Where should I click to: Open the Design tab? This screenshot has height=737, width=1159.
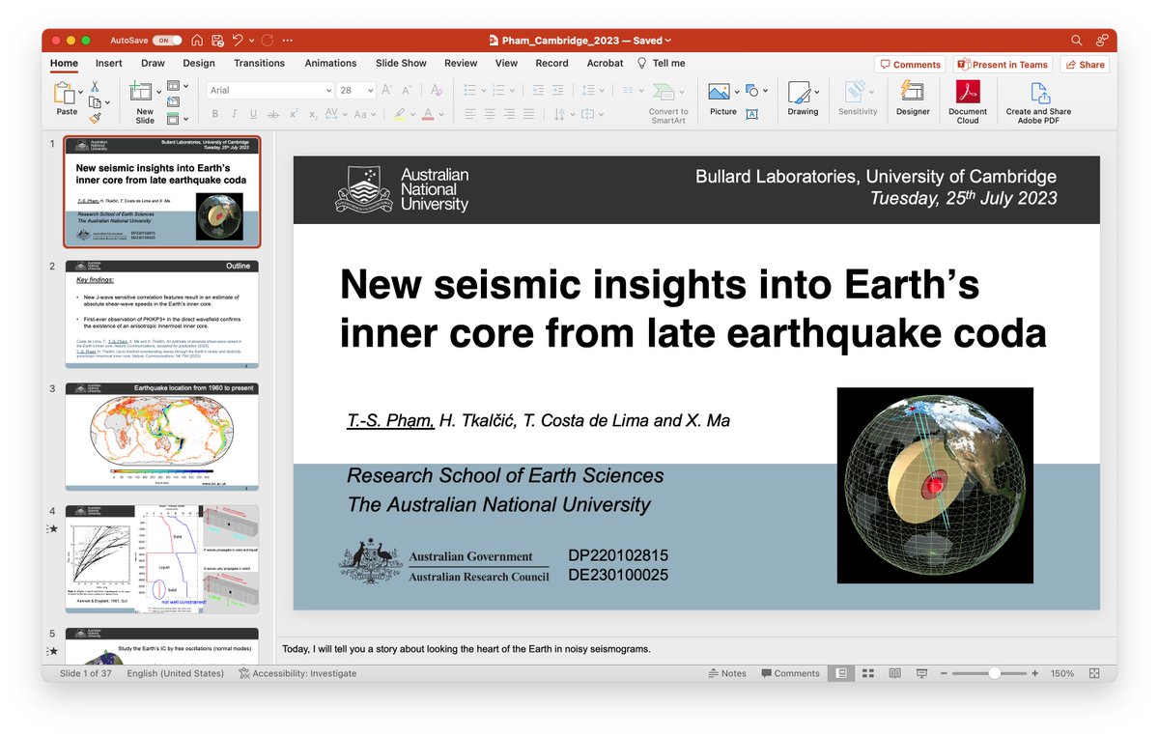pos(199,63)
